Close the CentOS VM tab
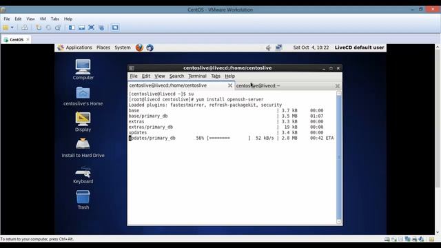The height and width of the screenshot is (248, 441). 28,39
